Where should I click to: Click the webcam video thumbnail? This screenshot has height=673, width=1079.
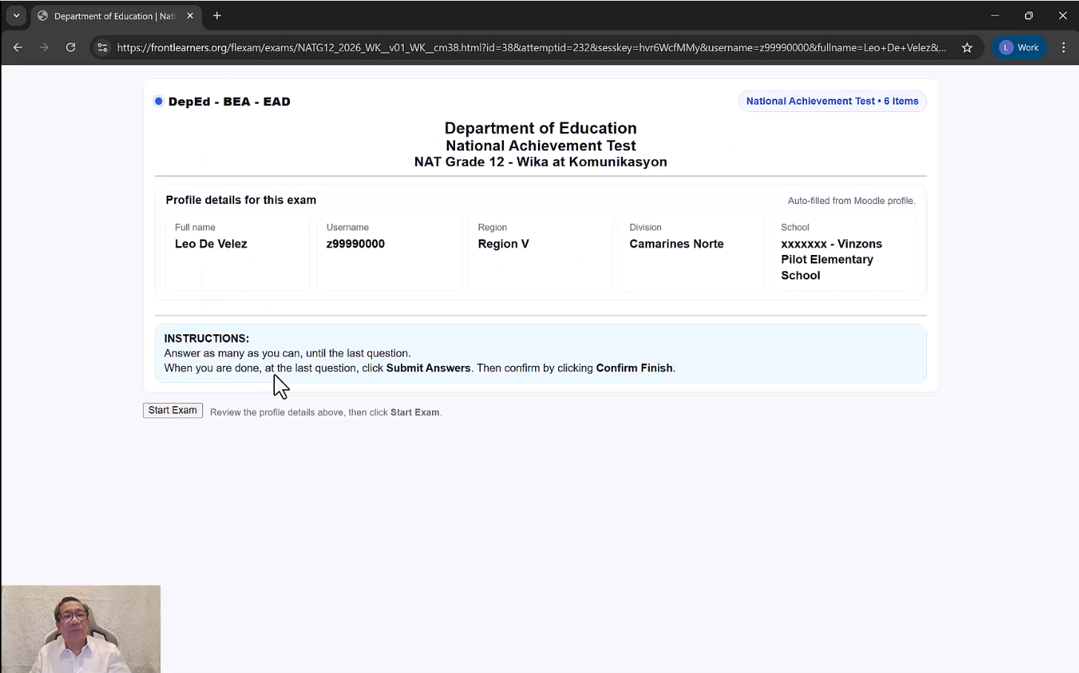(x=81, y=629)
